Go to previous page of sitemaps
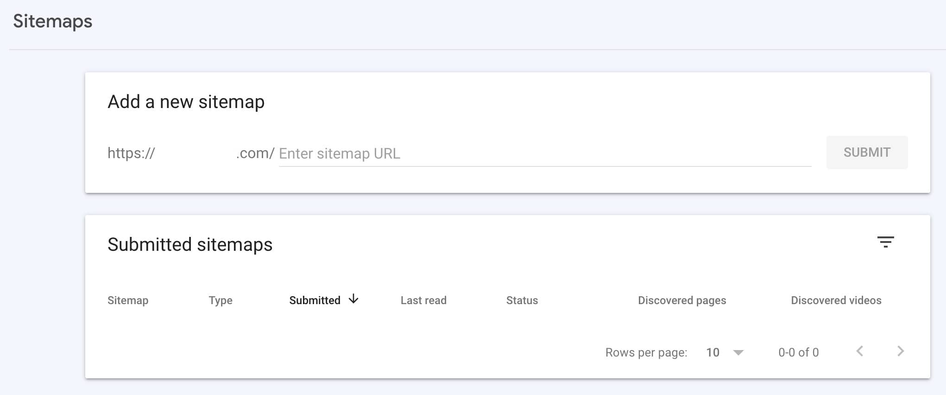The image size is (946, 395). (860, 351)
